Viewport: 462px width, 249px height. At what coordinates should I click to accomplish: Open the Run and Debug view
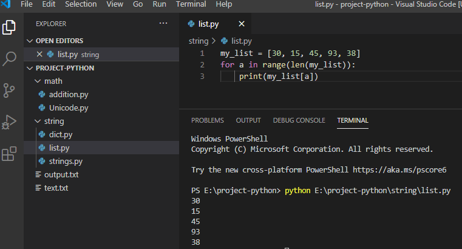tap(9, 122)
